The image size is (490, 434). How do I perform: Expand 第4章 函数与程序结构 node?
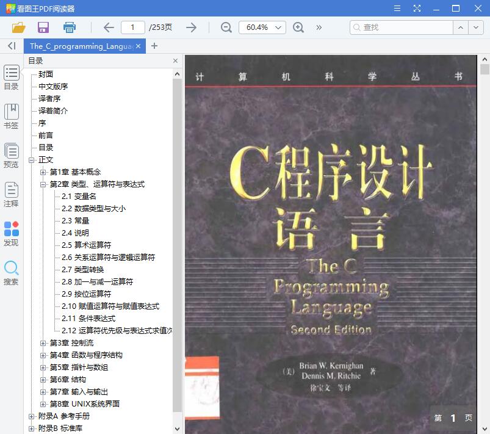click(43, 355)
